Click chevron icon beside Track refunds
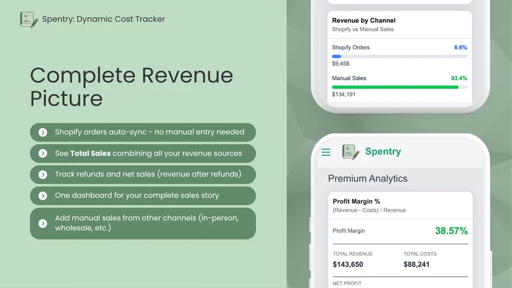512x288 pixels. [43, 175]
